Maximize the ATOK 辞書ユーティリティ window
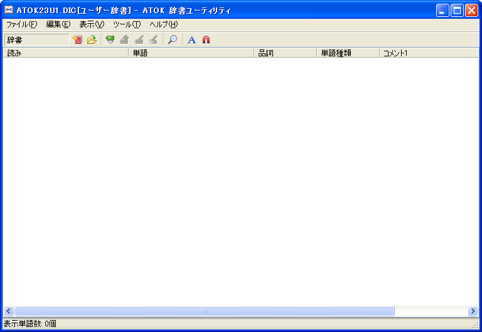482x332 pixels. (457, 11)
